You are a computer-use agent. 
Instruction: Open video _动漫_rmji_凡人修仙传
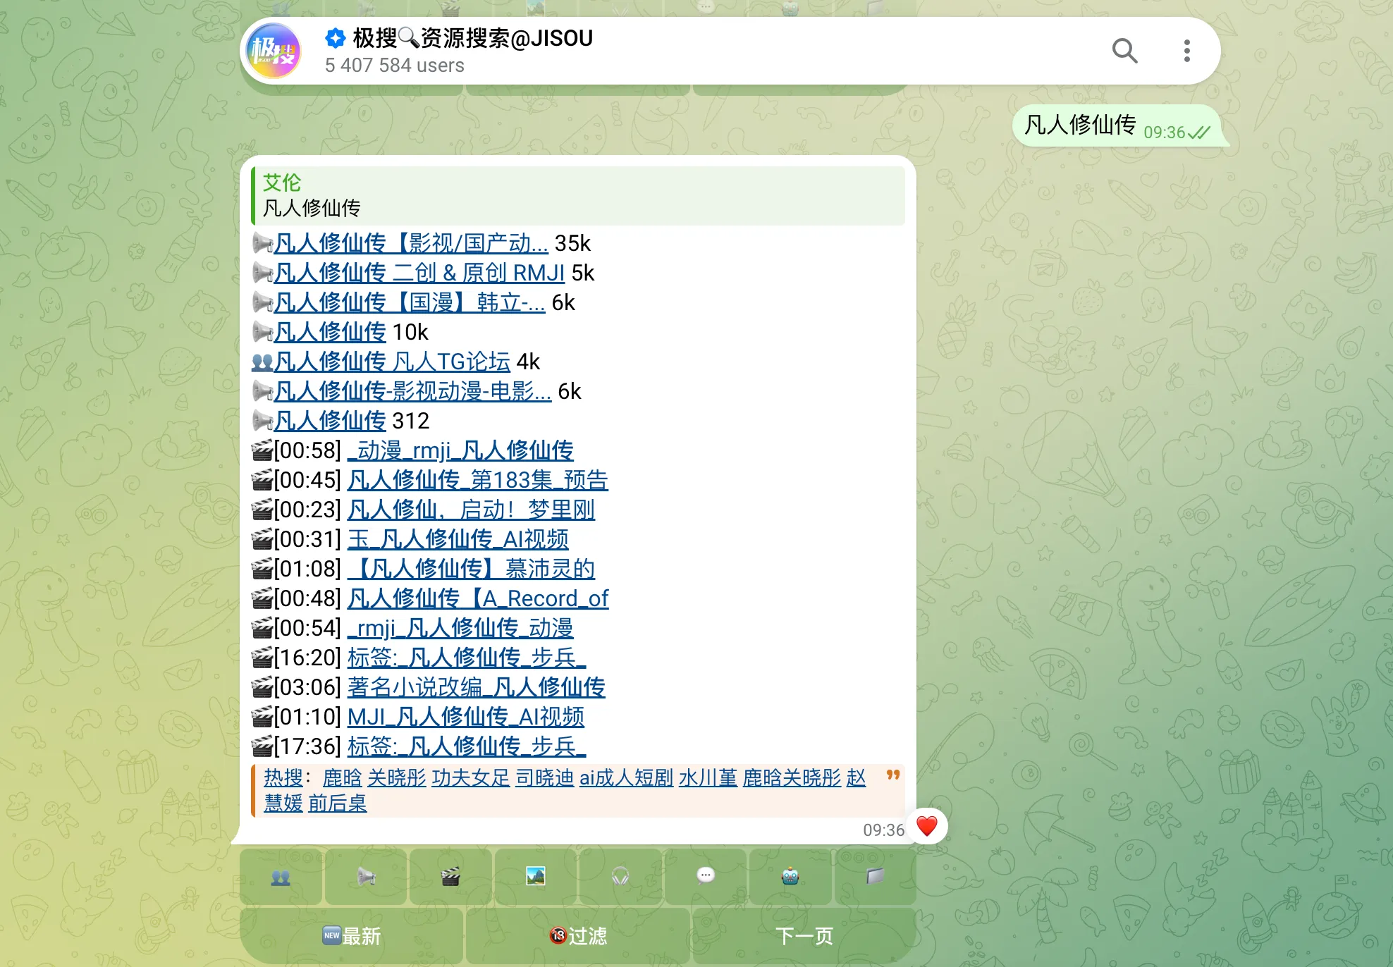tap(460, 450)
